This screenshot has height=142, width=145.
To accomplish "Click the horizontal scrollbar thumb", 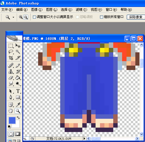I will pyautogui.click(x=96, y=139).
